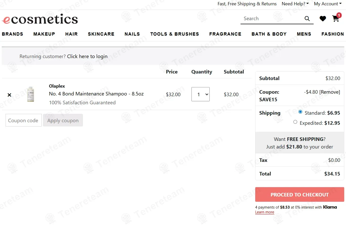Viewport: 346px width, 226px height.
Task: Open the MAKEUP category
Action: [44, 34]
